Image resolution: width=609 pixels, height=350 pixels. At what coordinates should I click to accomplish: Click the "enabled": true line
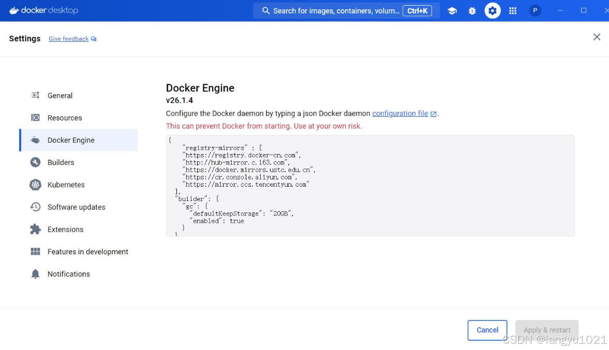tap(217, 221)
